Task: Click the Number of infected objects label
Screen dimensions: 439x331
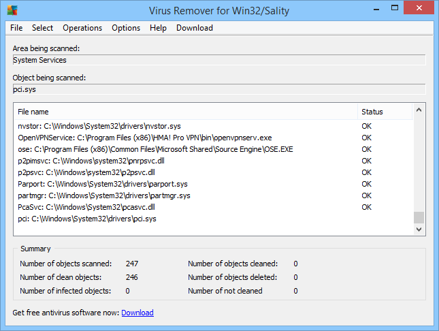Action: pyautogui.click(x=65, y=291)
